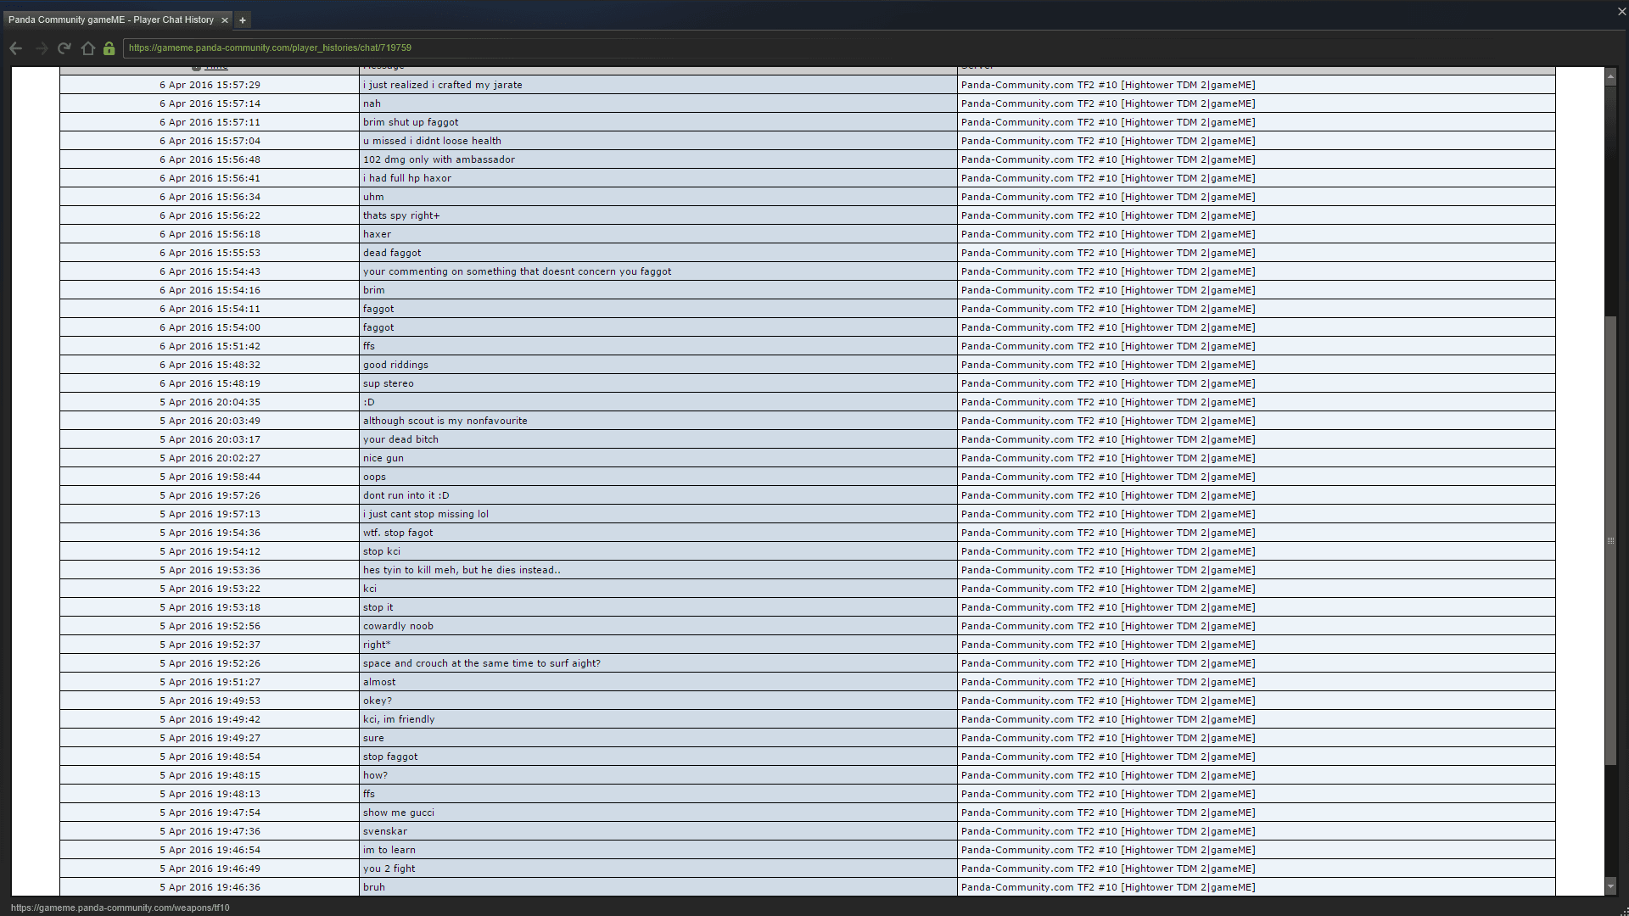The height and width of the screenshot is (916, 1629).
Task: Click the green secure-connection padlock icon
Action: point(109,48)
